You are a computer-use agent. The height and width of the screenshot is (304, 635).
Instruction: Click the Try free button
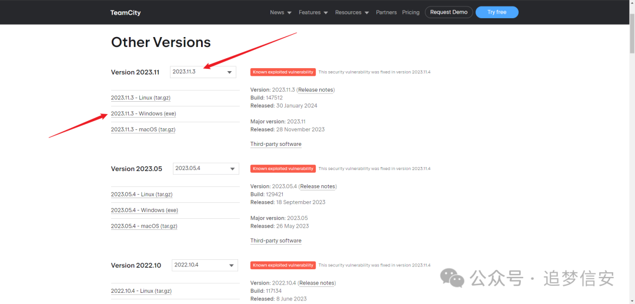[497, 12]
